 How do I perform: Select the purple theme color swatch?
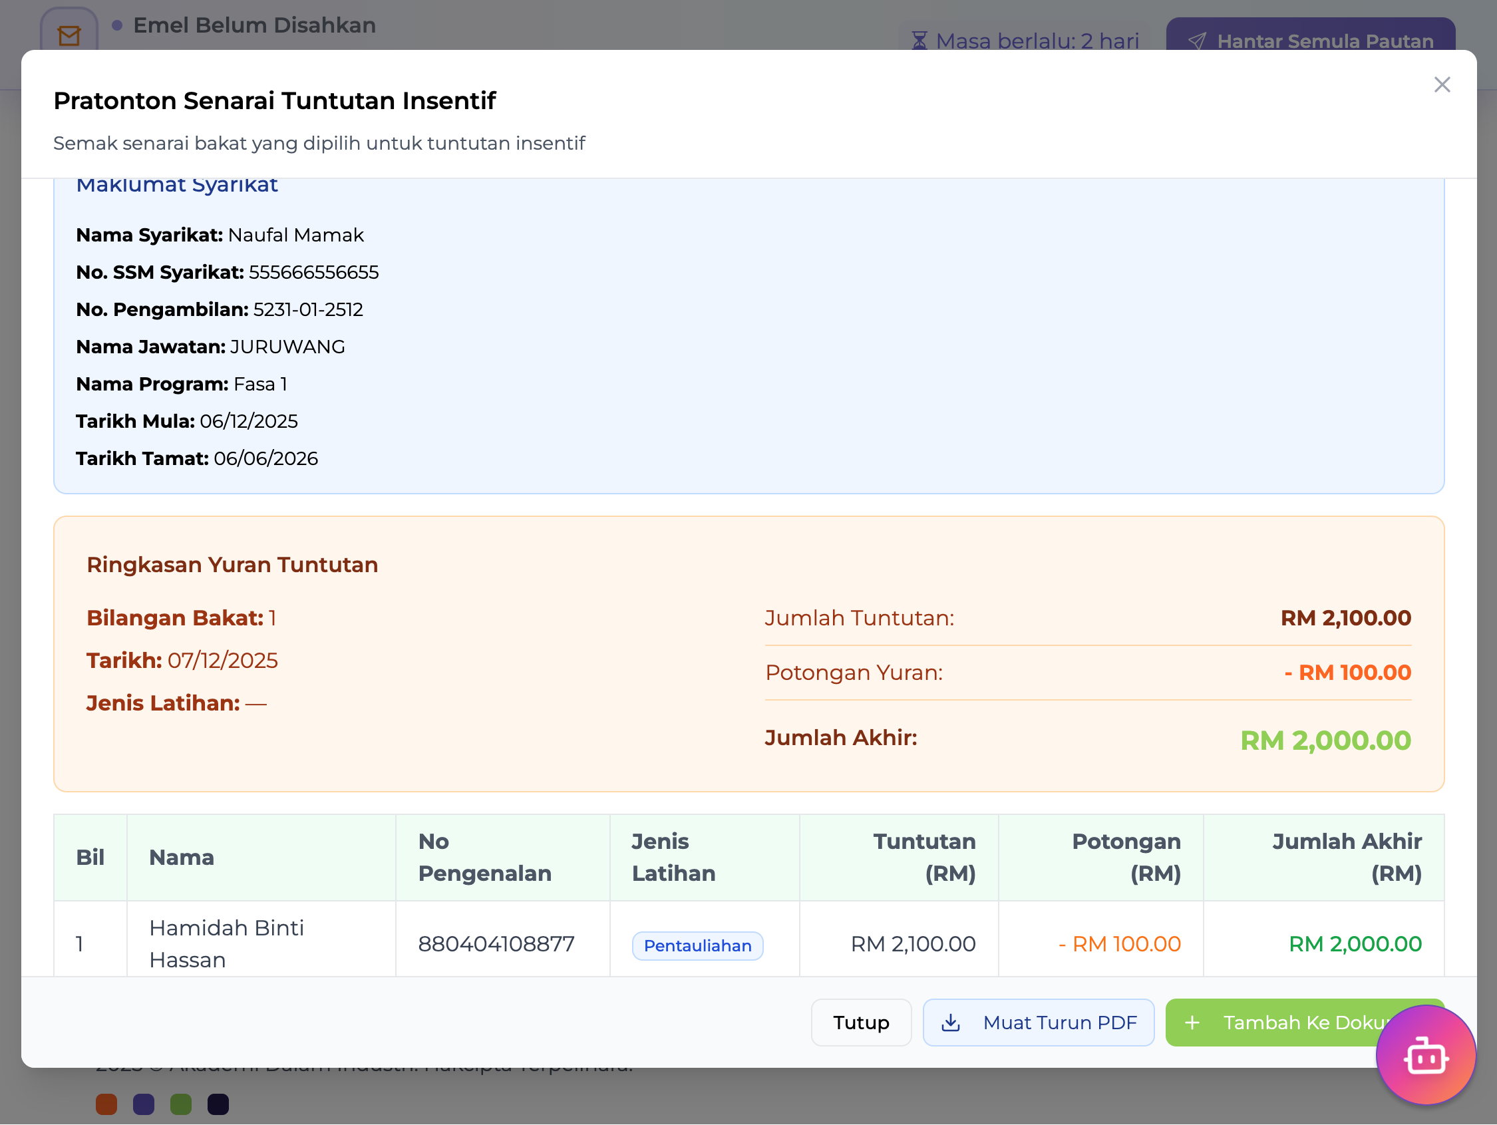(144, 1104)
